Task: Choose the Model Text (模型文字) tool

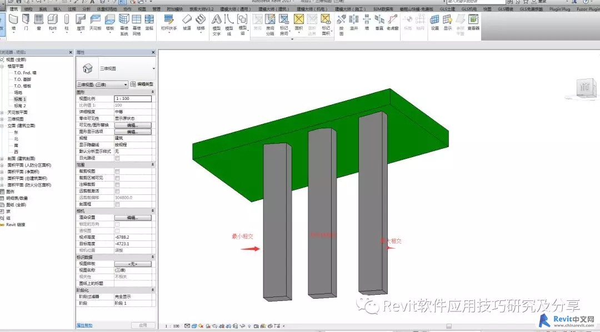Action: (x=217, y=24)
